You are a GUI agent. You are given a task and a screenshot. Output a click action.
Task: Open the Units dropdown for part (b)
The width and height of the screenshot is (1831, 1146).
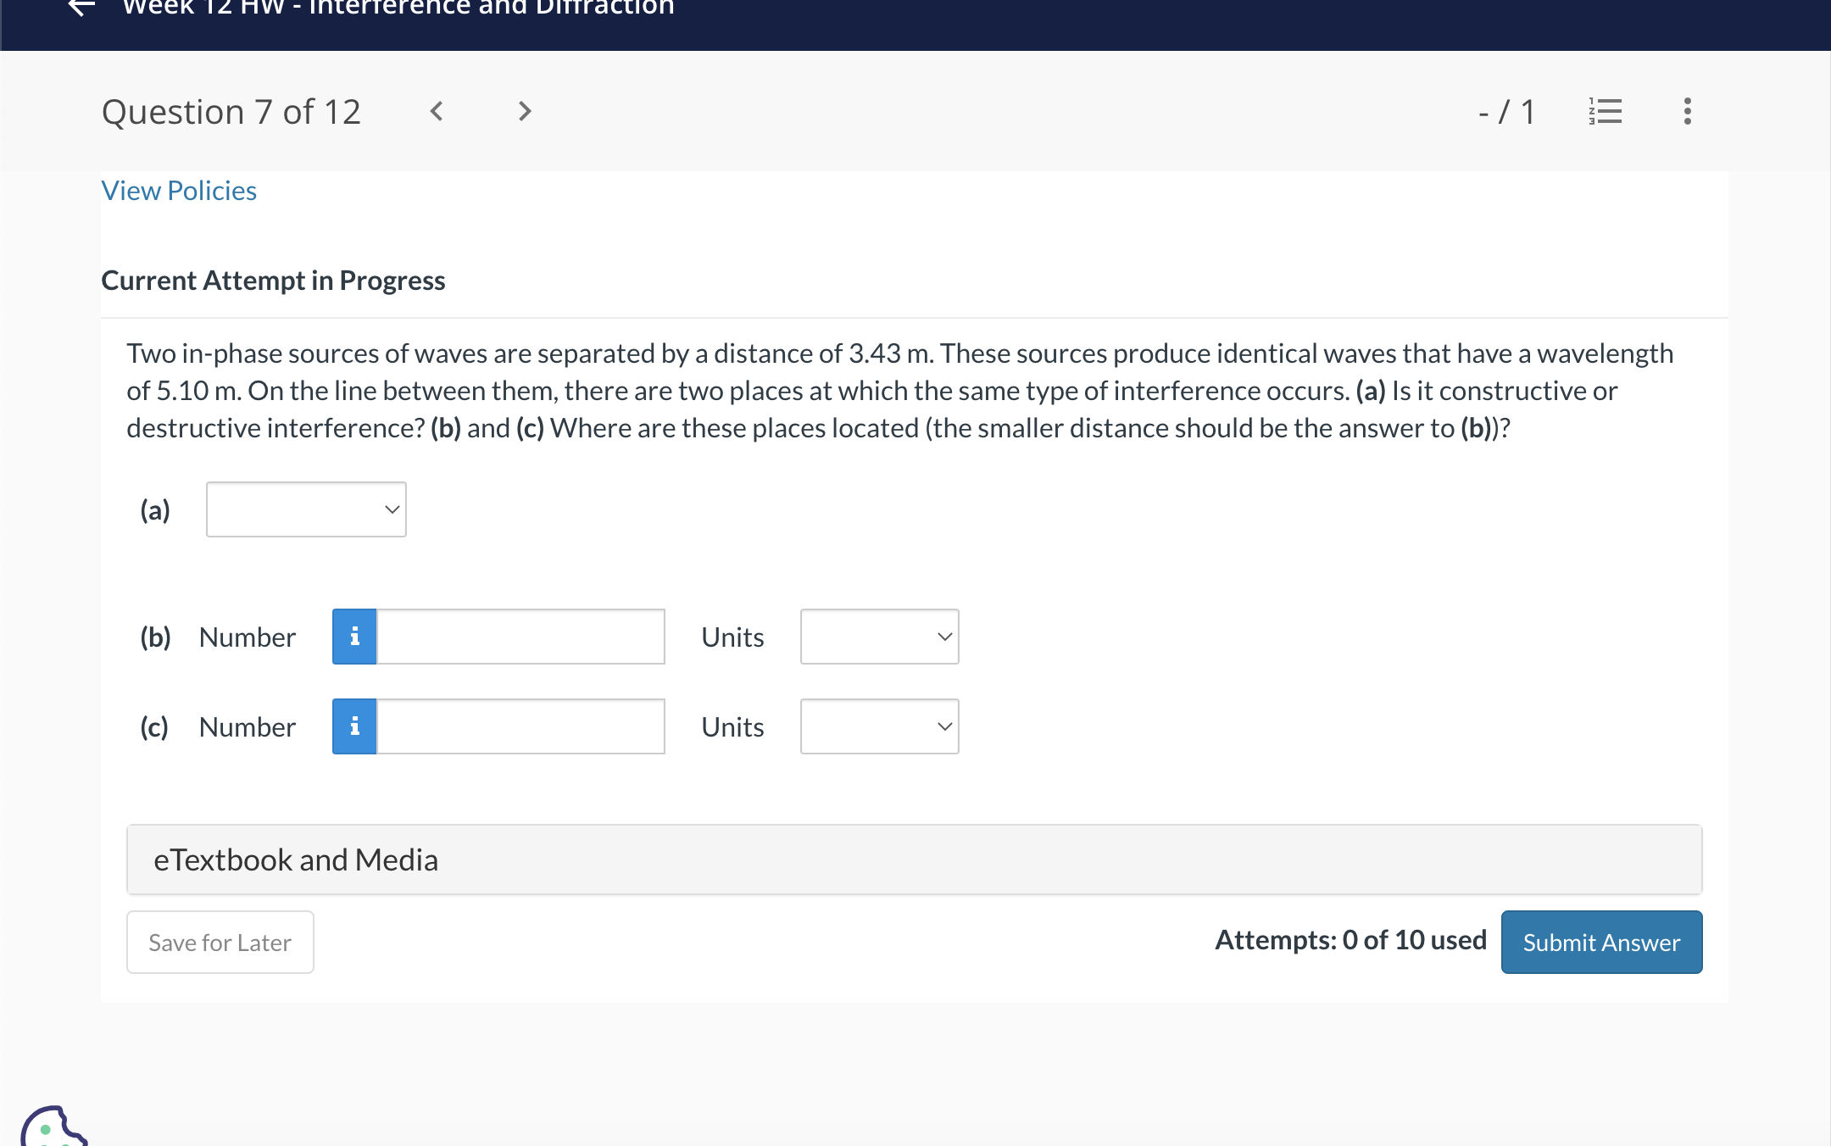[879, 637]
